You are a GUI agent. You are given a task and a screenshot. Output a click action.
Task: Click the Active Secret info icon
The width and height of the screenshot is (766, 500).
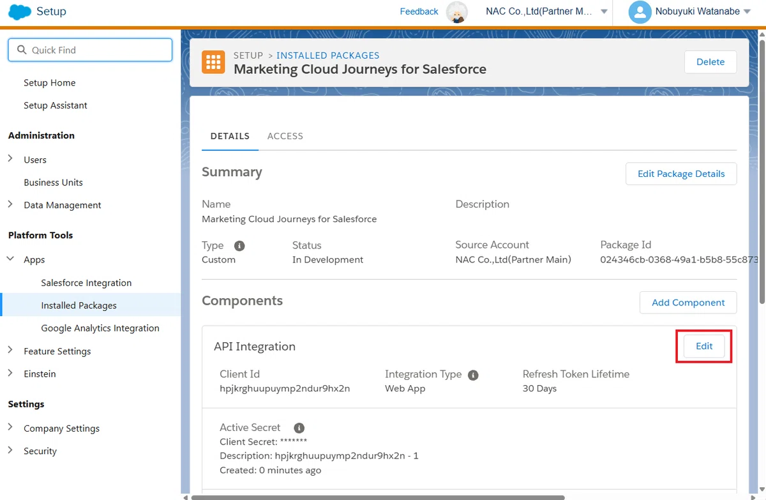point(299,428)
